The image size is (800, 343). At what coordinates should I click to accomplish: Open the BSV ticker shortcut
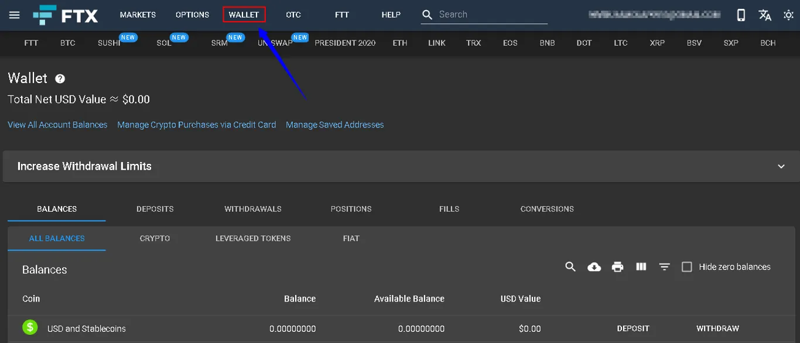[694, 43]
